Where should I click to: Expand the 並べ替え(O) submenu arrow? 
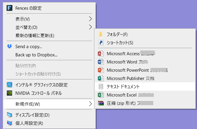coord(90,27)
